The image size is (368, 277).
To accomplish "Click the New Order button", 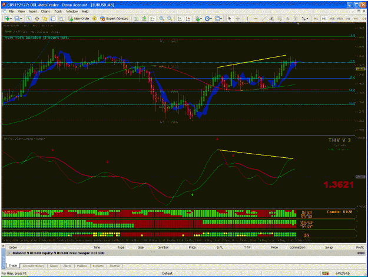I will [79, 18].
